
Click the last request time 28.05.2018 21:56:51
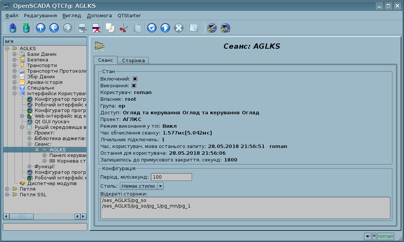236,146
